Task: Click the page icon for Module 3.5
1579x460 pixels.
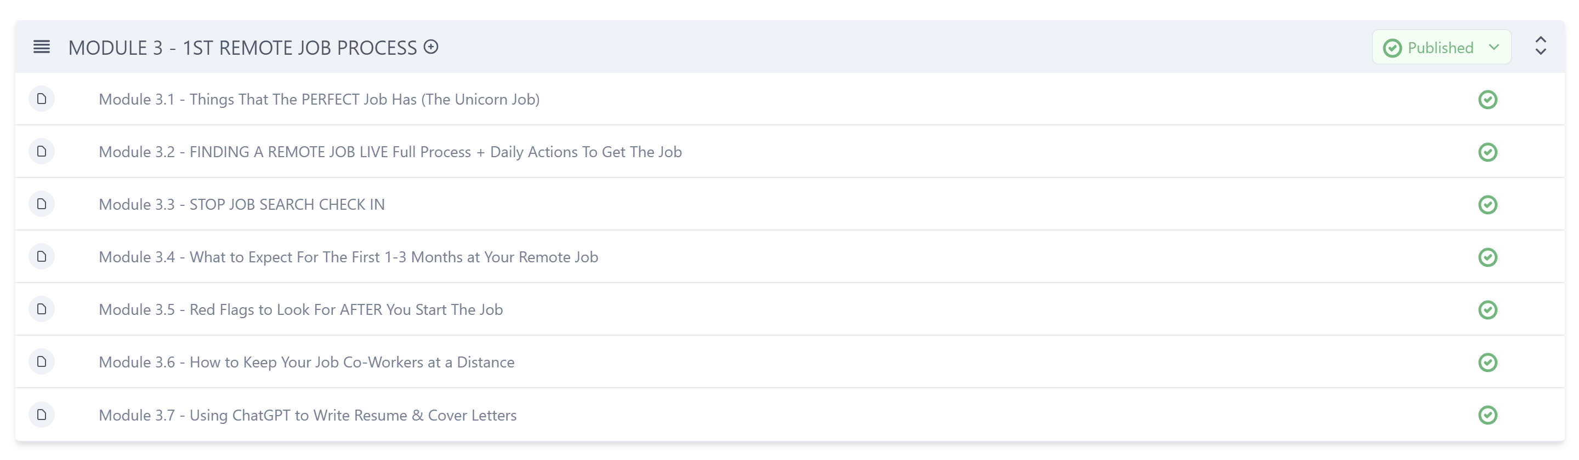Action: (42, 309)
